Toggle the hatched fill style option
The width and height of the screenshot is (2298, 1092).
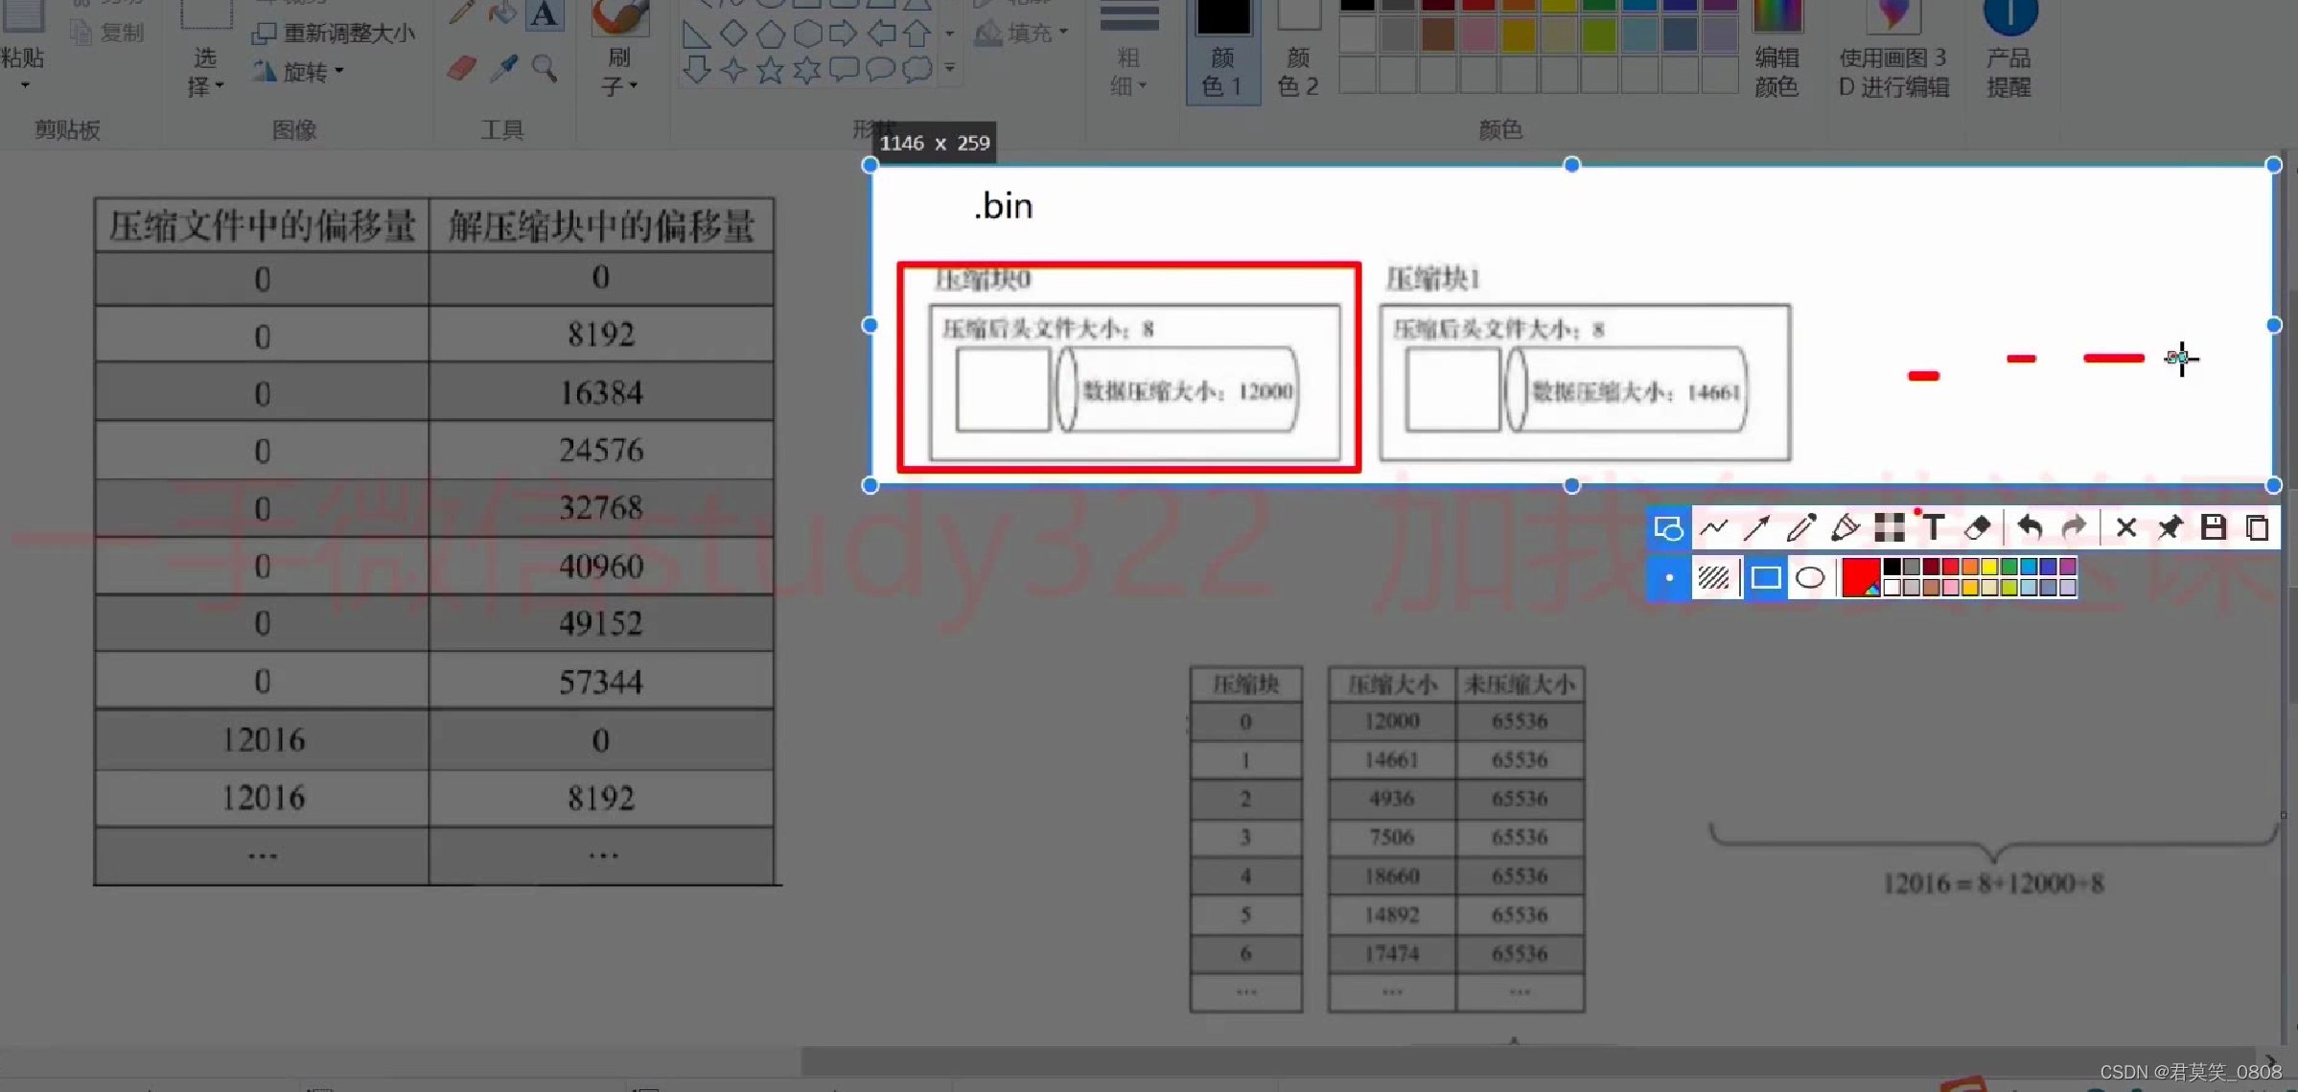click(1713, 578)
